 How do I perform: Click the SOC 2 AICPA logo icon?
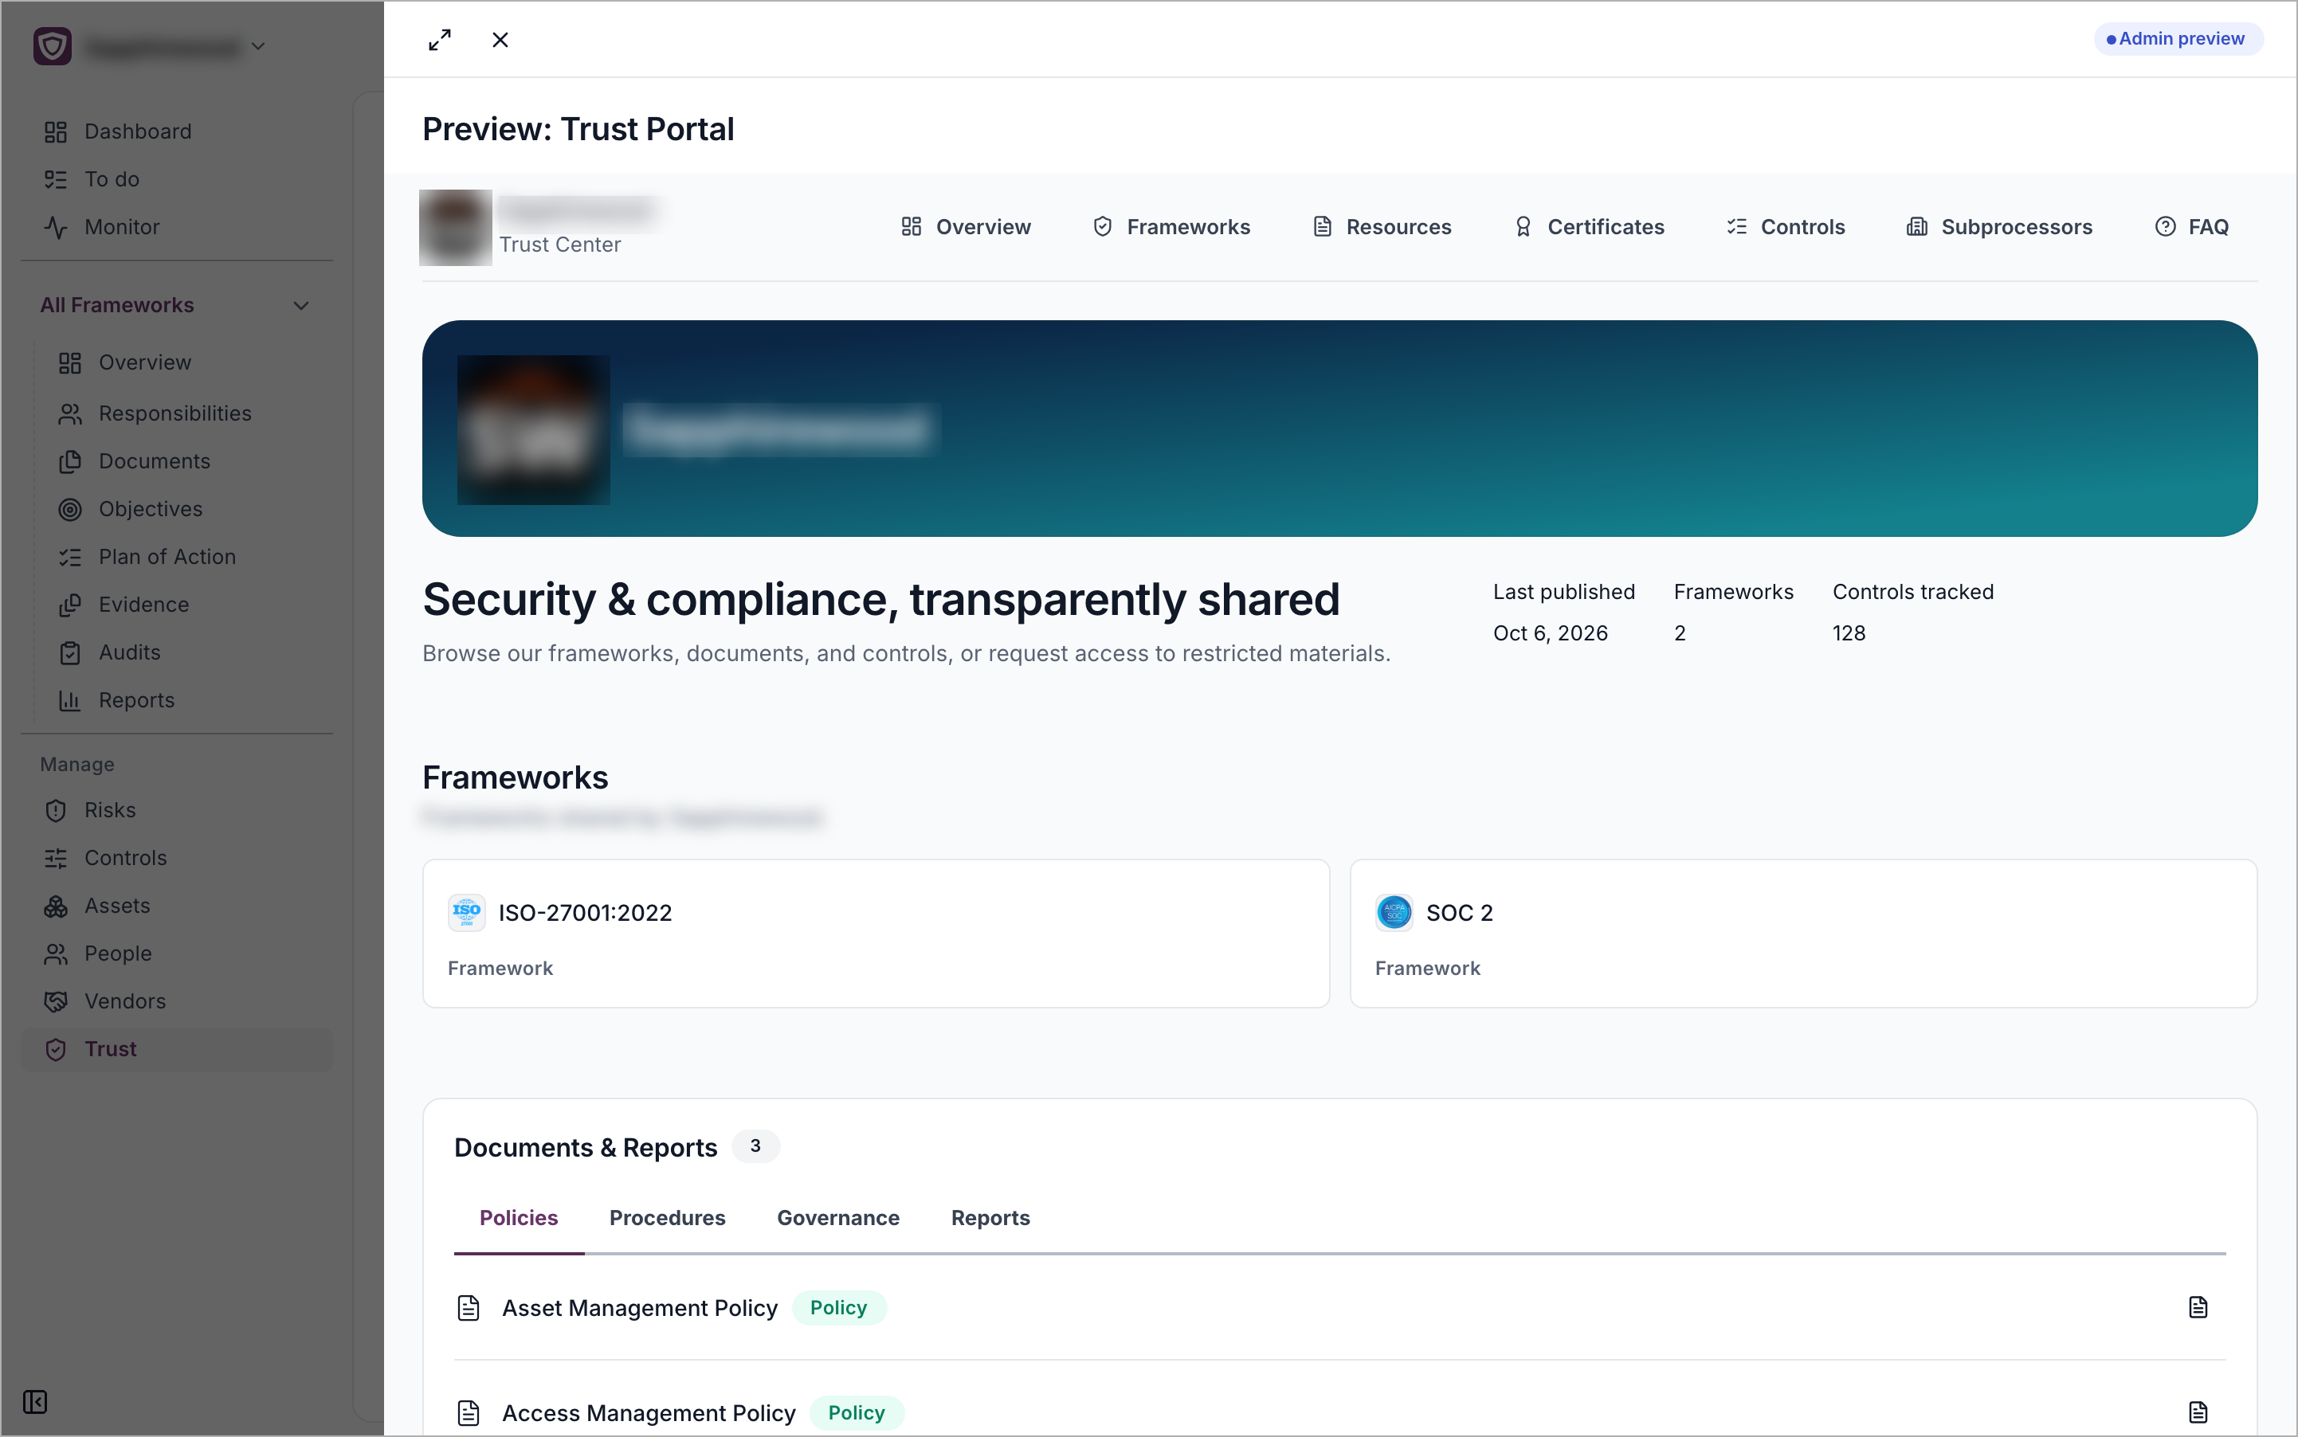tap(1394, 912)
